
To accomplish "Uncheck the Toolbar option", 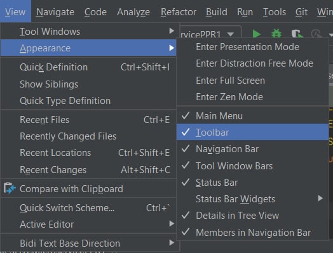I will [x=253, y=133].
